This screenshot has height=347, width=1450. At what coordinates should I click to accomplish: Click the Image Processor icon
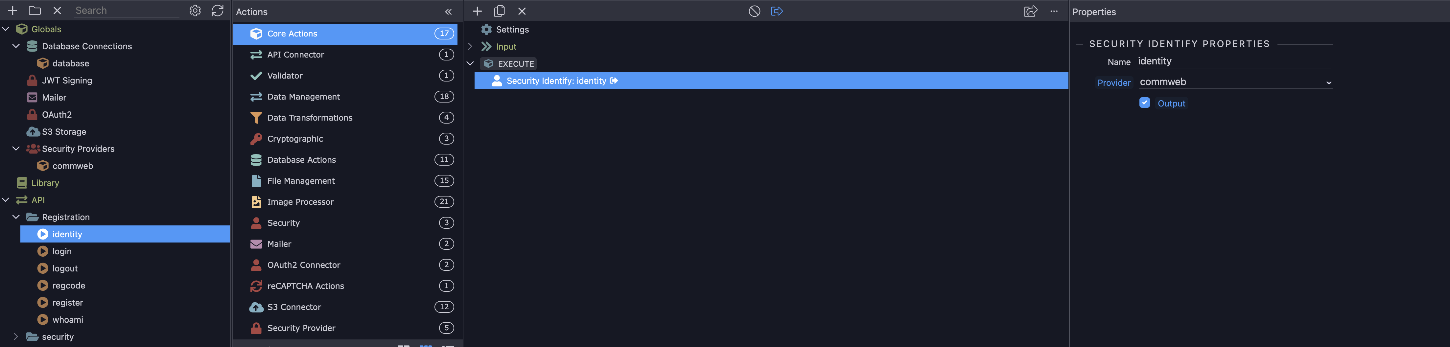pos(256,202)
